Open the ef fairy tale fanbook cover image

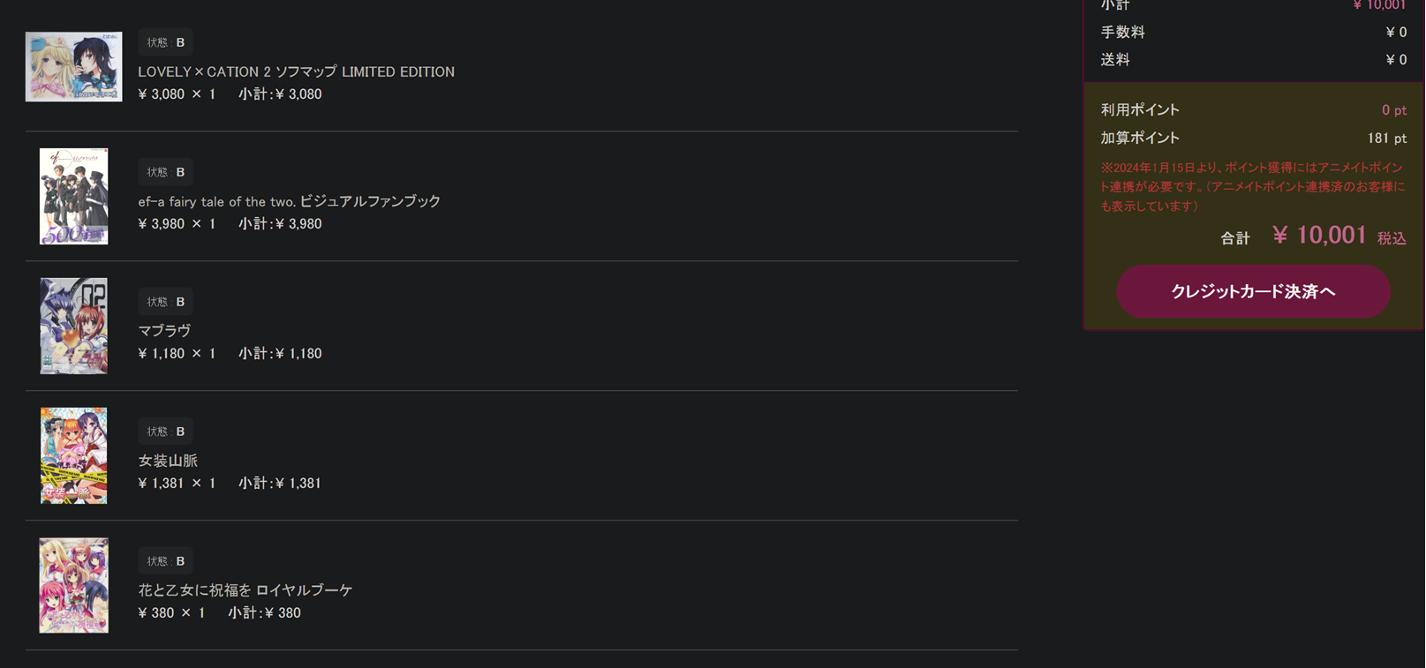73,196
